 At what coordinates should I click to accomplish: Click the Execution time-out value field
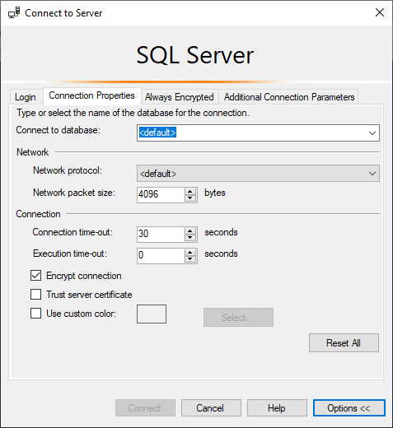[x=161, y=256]
